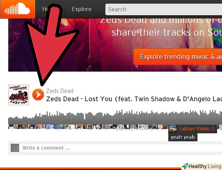Seek within the track waveform
Viewport: 222px width, 170px height.
point(115,117)
